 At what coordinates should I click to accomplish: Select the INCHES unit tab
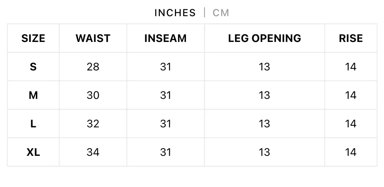(x=175, y=13)
